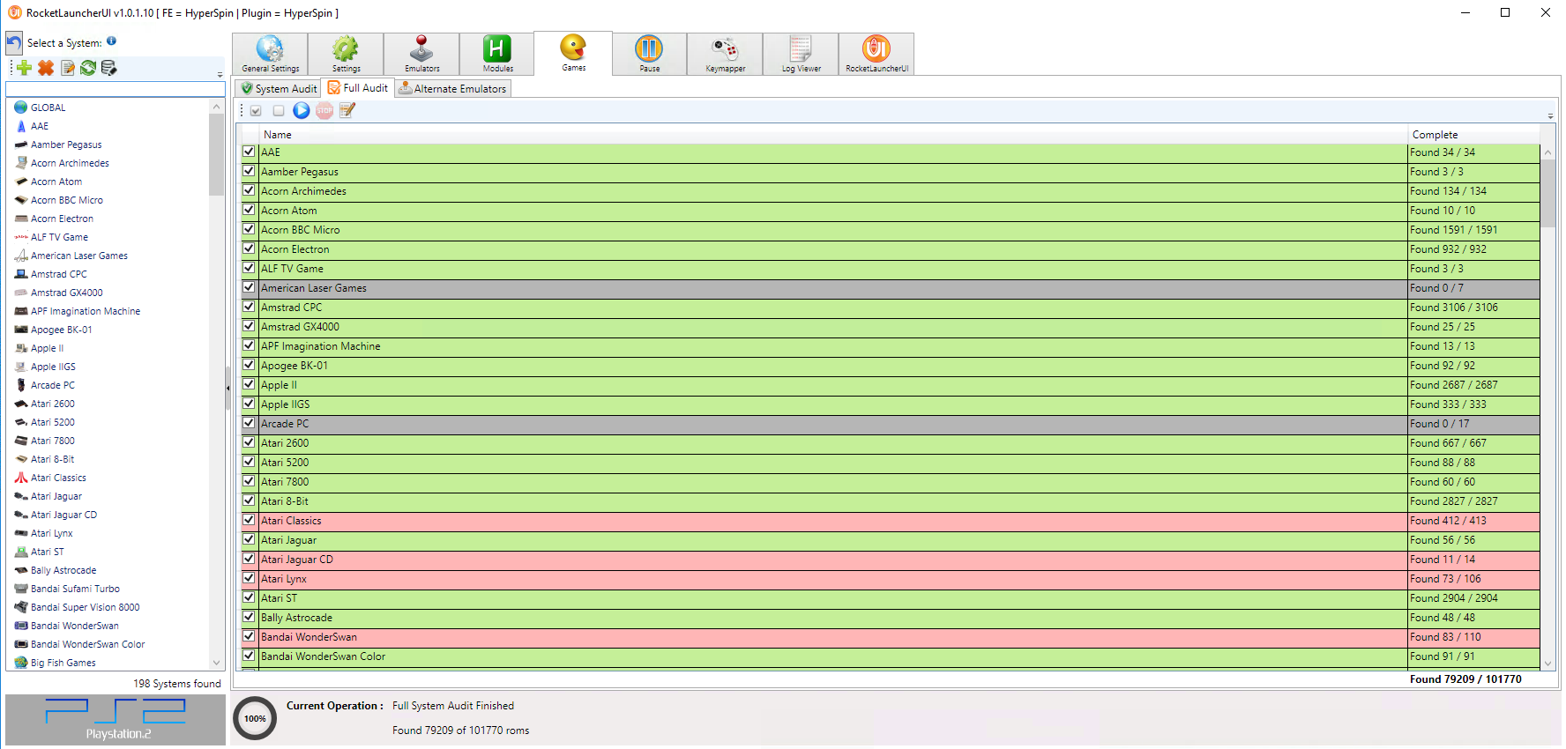Screen dimensions: 1566x749
Task: Select Atari Jaguar in the system list
Action: tap(56, 496)
